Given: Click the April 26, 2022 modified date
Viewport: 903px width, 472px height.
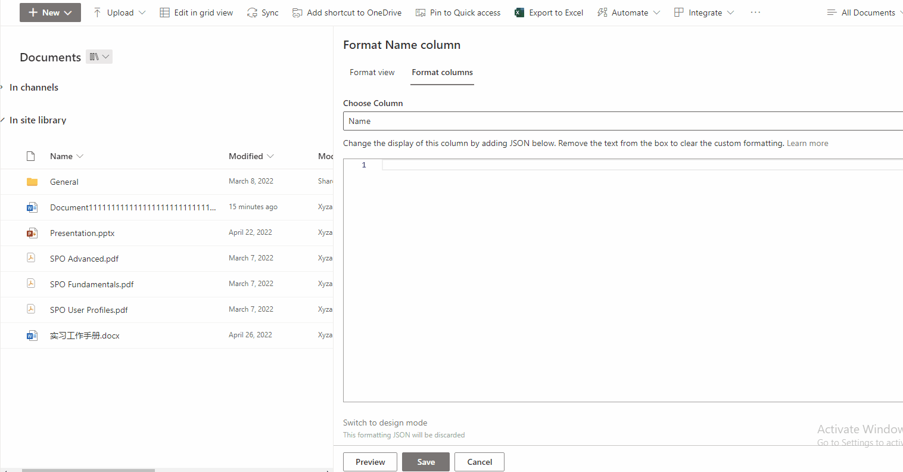Looking at the screenshot, I should (250, 335).
